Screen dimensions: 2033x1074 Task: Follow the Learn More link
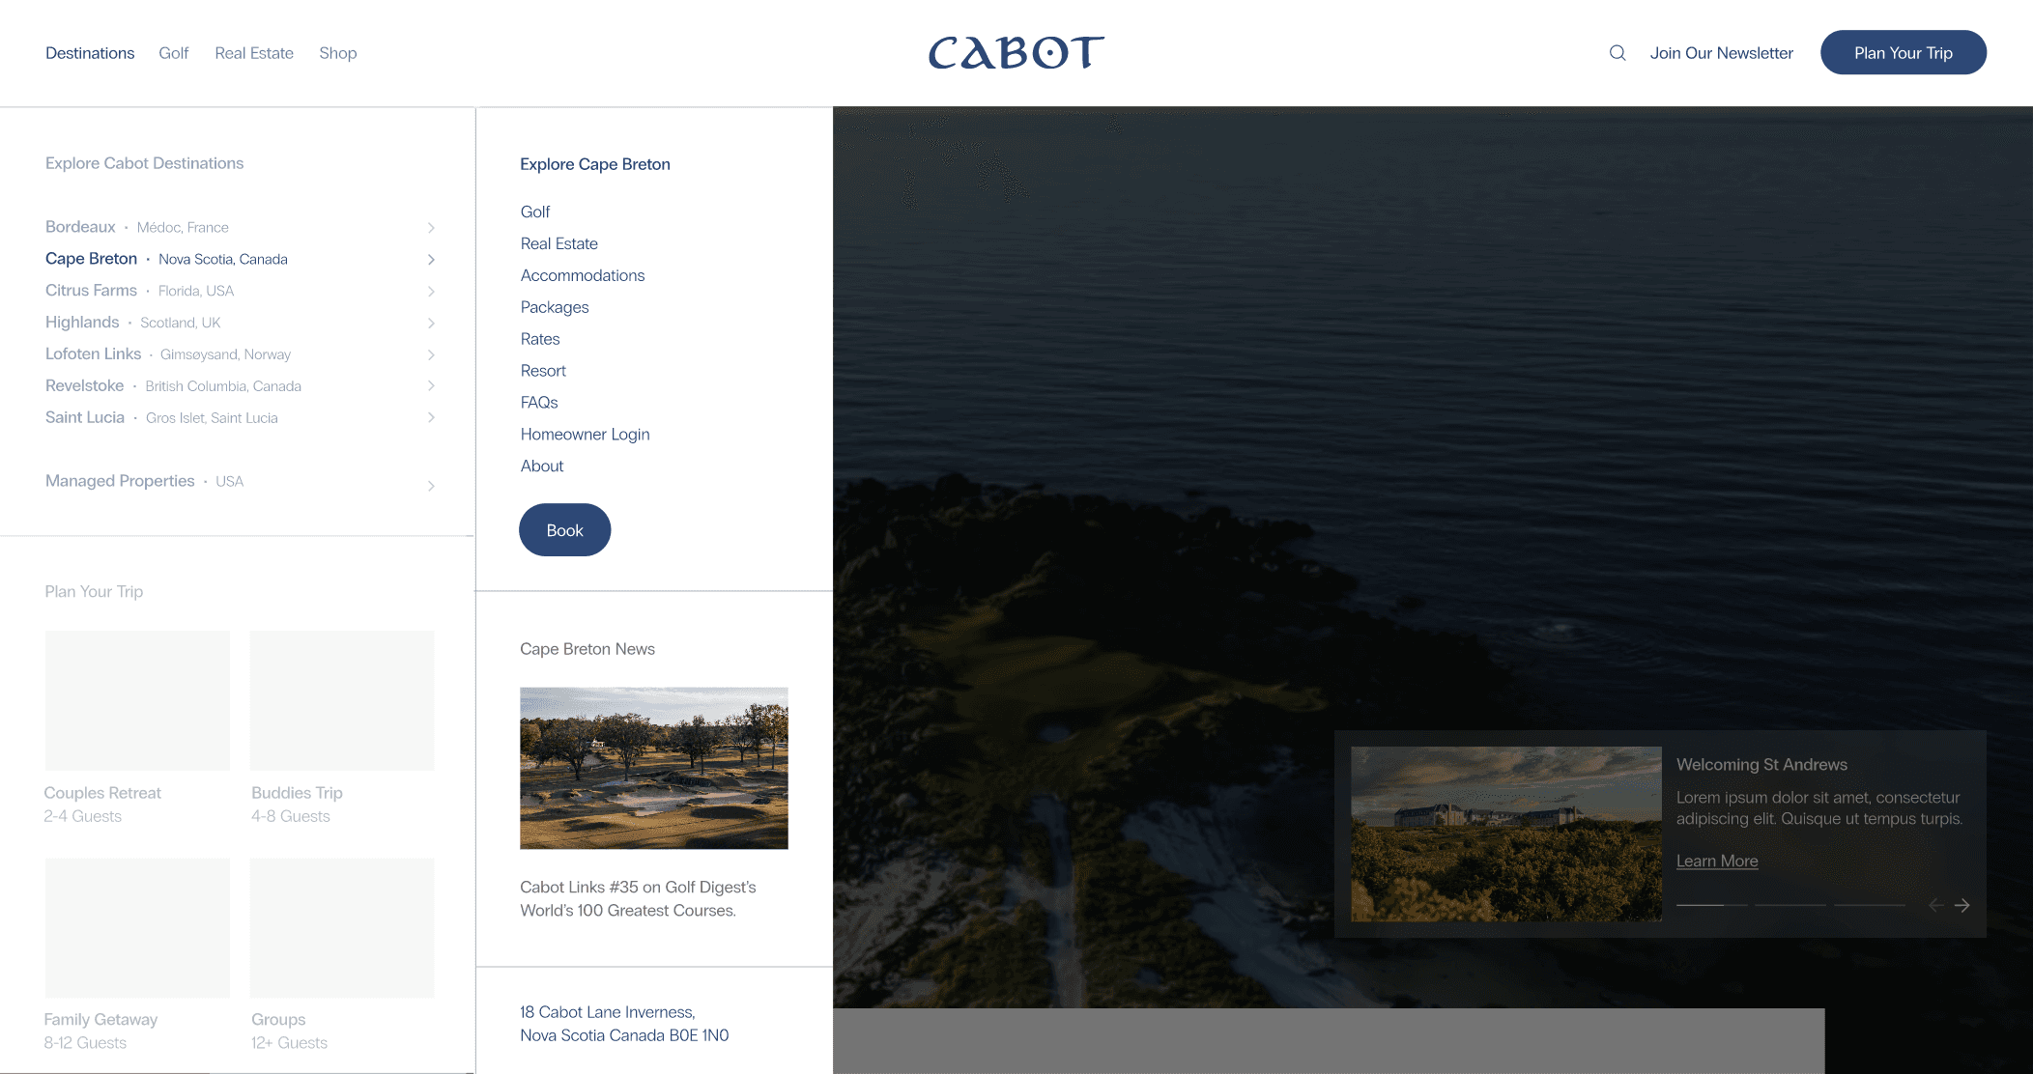coord(1716,861)
